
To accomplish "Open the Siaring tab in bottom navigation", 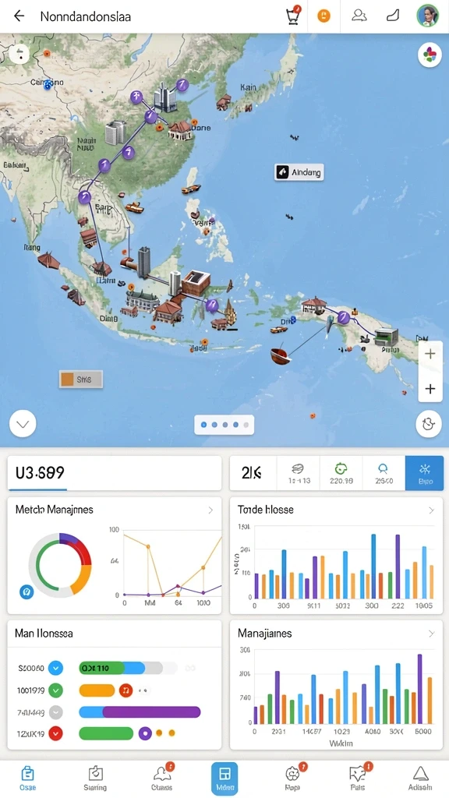I will click(95, 779).
